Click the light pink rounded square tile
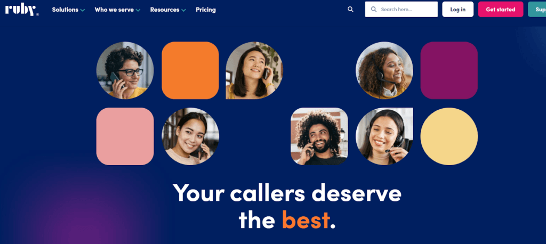Screen dimensions: 546x244 (125, 136)
